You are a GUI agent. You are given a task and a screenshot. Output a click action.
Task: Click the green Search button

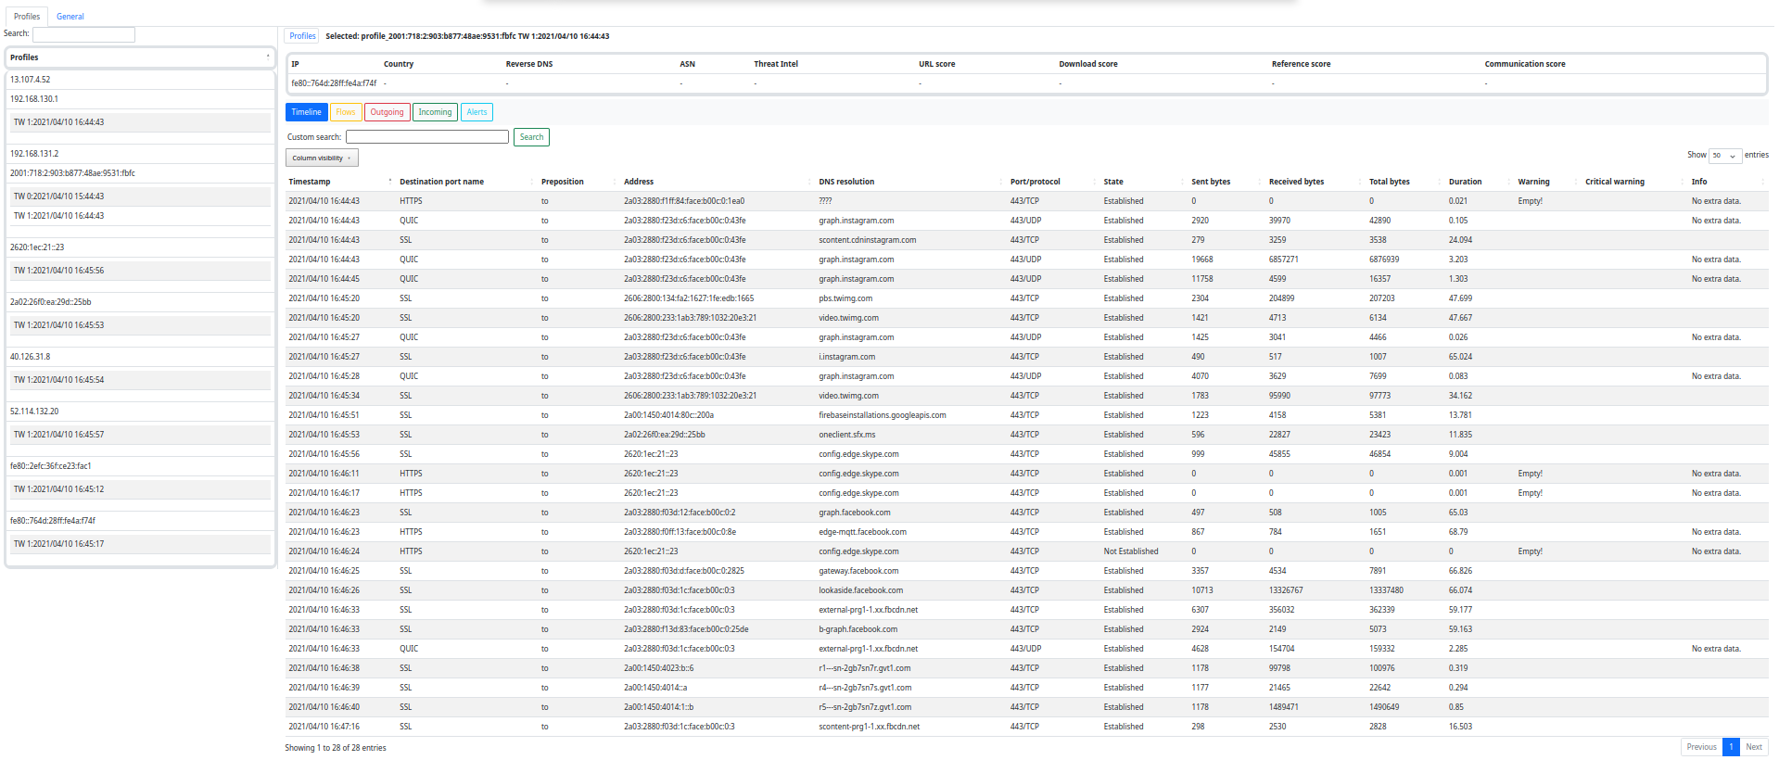[531, 137]
